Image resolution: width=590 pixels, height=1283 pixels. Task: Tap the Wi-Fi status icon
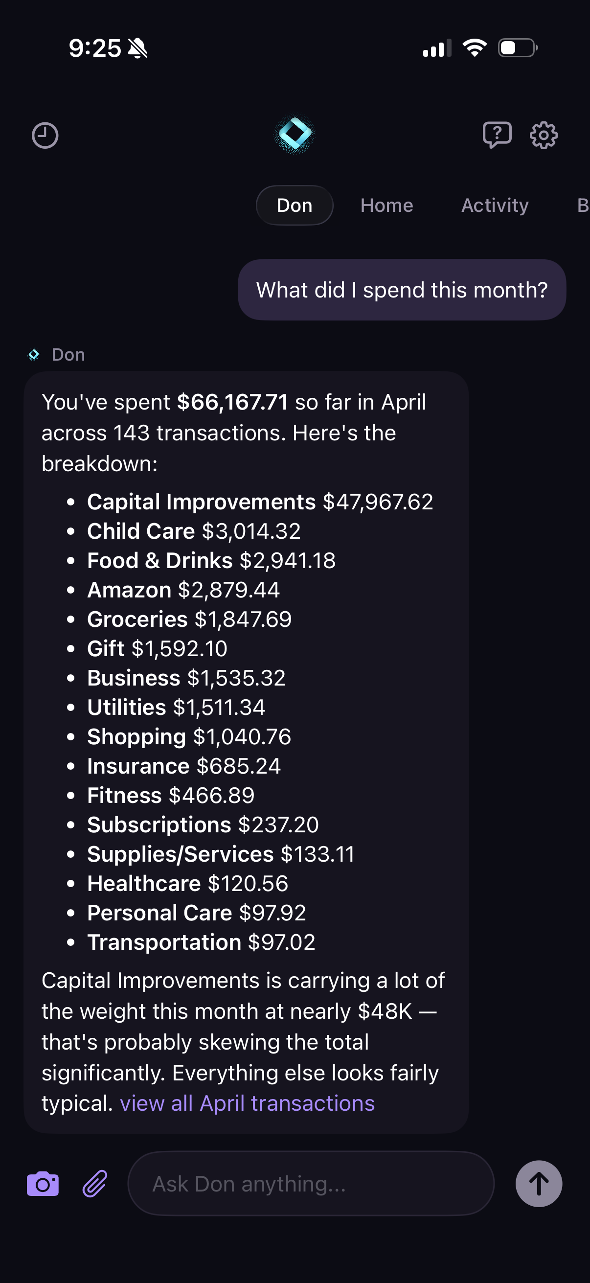click(x=475, y=48)
